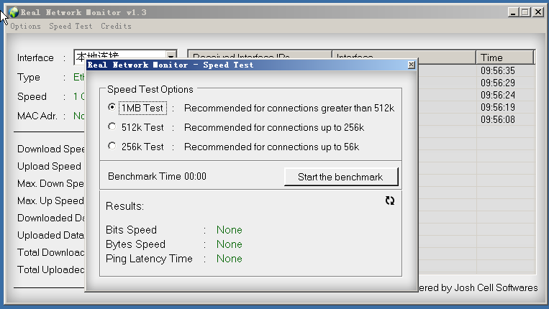Open the Speed Test menu
Image resolution: width=549 pixels, height=309 pixels.
[71, 26]
